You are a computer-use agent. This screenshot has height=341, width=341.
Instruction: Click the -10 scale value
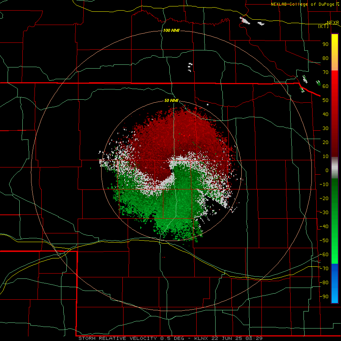324,185
